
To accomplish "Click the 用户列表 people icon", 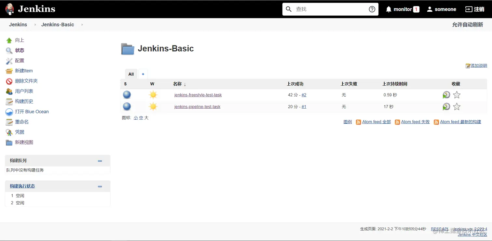I will (9, 91).
